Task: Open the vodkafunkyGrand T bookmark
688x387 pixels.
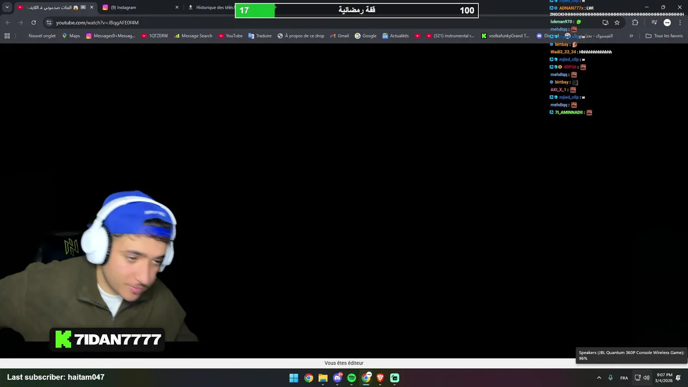Action: coord(505,36)
